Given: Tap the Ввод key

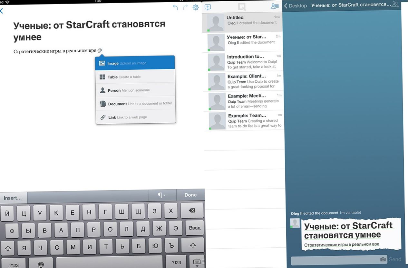Looking at the screenshot, I should click(195, 228).
